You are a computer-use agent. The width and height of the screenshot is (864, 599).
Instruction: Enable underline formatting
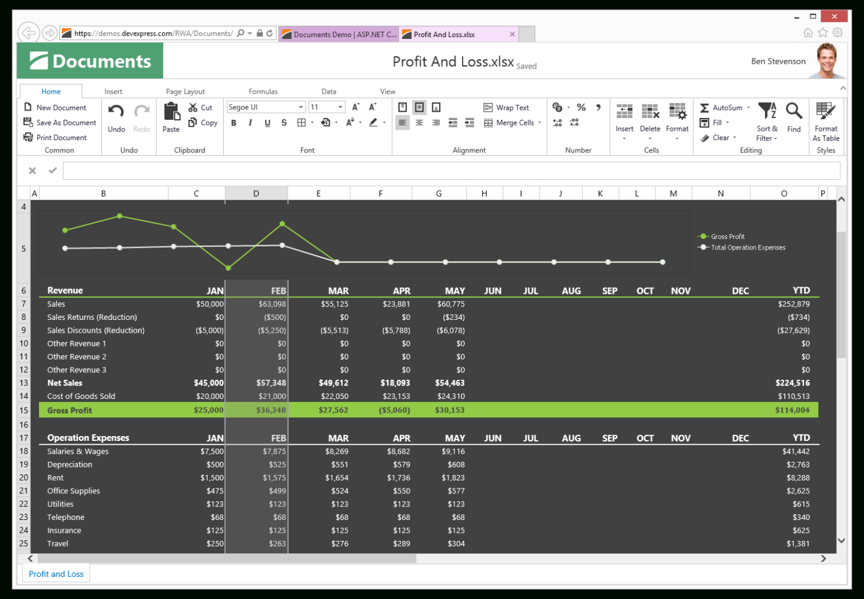tap(267, 122)
